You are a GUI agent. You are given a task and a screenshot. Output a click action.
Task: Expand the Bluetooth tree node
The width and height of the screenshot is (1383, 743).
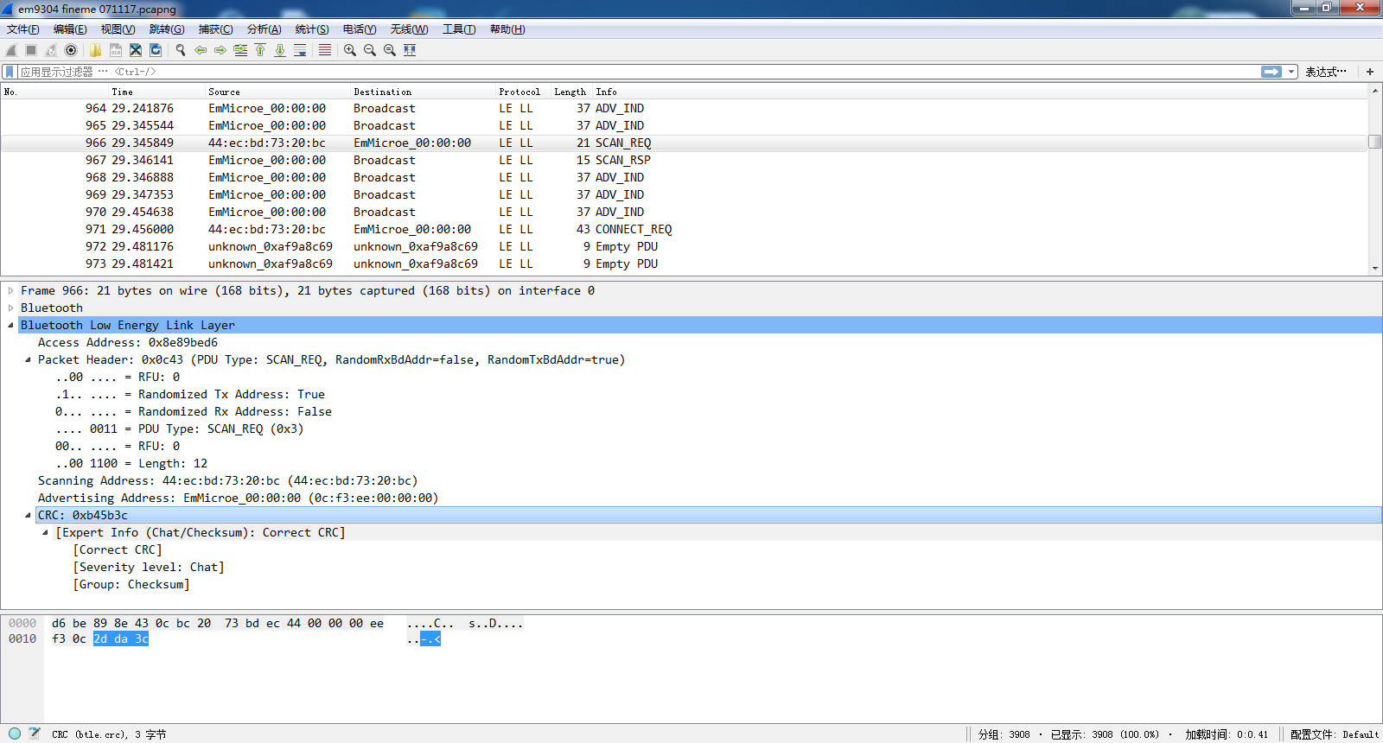[10, 308]
